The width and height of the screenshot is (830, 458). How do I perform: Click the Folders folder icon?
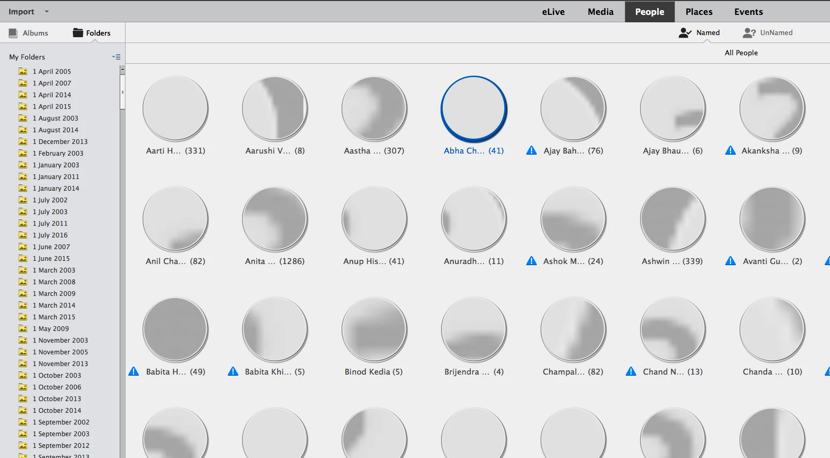tap(78, 32)
